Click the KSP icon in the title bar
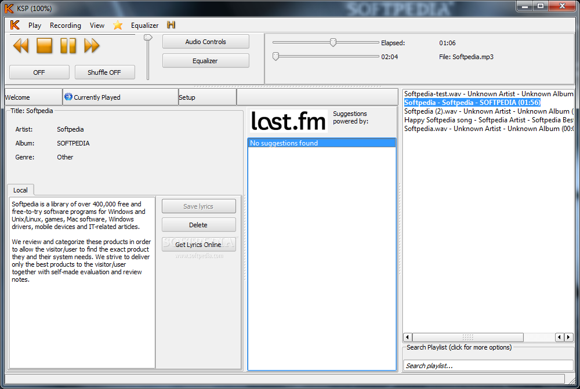 click(x=9, y=8)
